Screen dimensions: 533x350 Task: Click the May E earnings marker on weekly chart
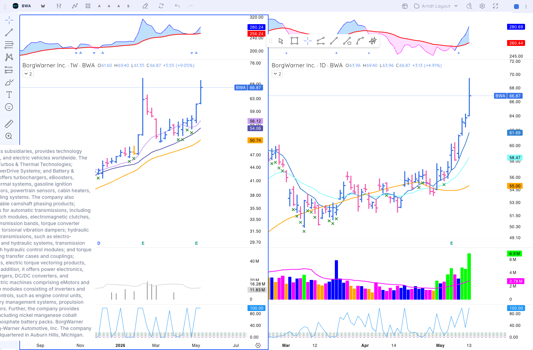tap(196, 243)
